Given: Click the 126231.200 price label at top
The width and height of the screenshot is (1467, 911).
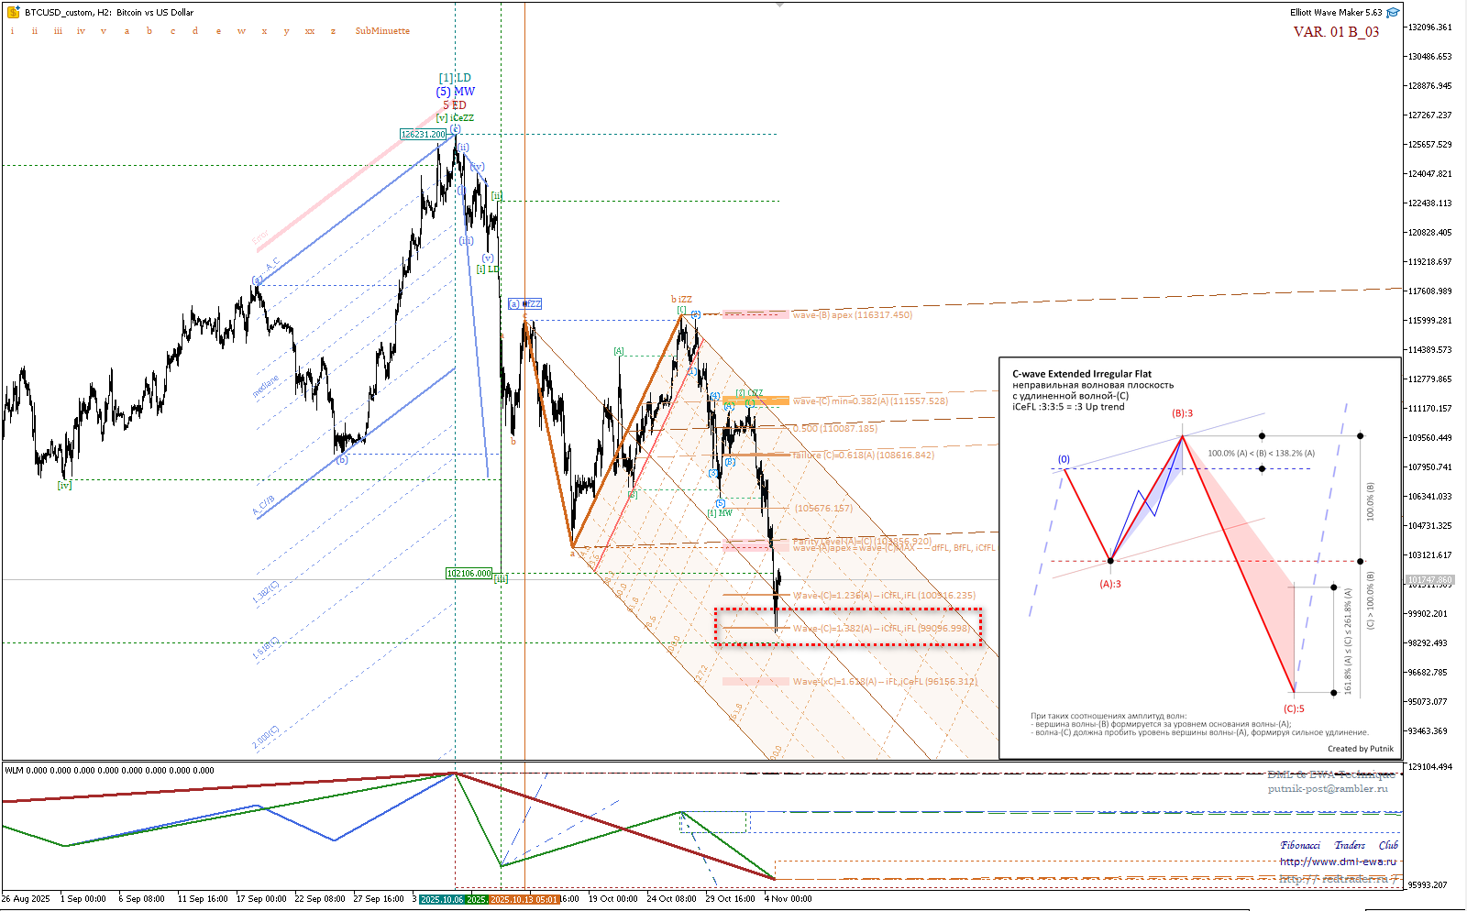Looking at the screenshot, I should tap(423, 135).
